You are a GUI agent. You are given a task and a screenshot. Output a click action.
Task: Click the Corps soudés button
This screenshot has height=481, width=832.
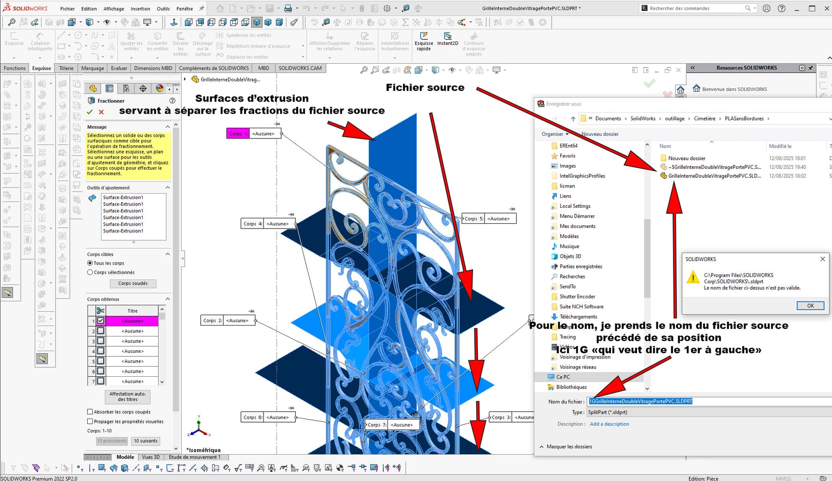(133, 284)
